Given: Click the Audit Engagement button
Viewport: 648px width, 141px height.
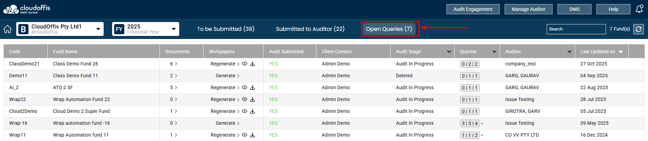Looking at the screenshot, I should 473,9.
